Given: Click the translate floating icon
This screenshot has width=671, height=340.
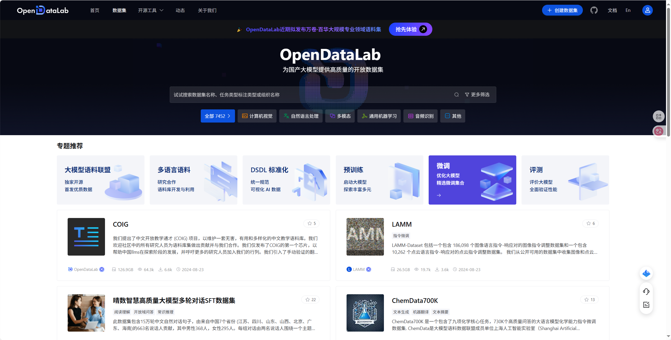Looking at the screenshot, I should tap(658, 131).
